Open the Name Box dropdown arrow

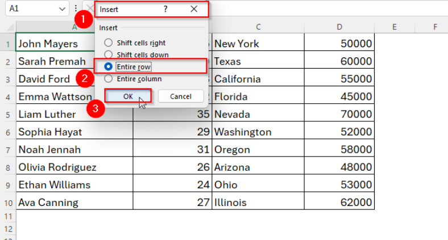[x=62, y=9]
